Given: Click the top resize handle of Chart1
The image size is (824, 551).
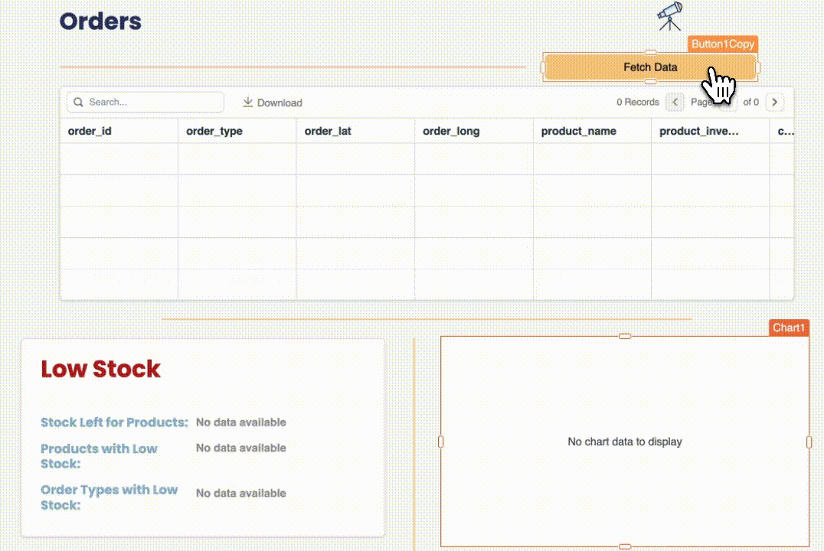Looking at the screenshot, I should [625, 337].
